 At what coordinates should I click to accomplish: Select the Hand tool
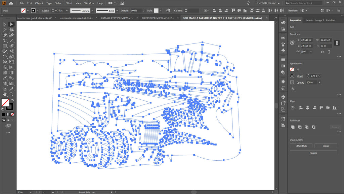(x=5, y=94)
